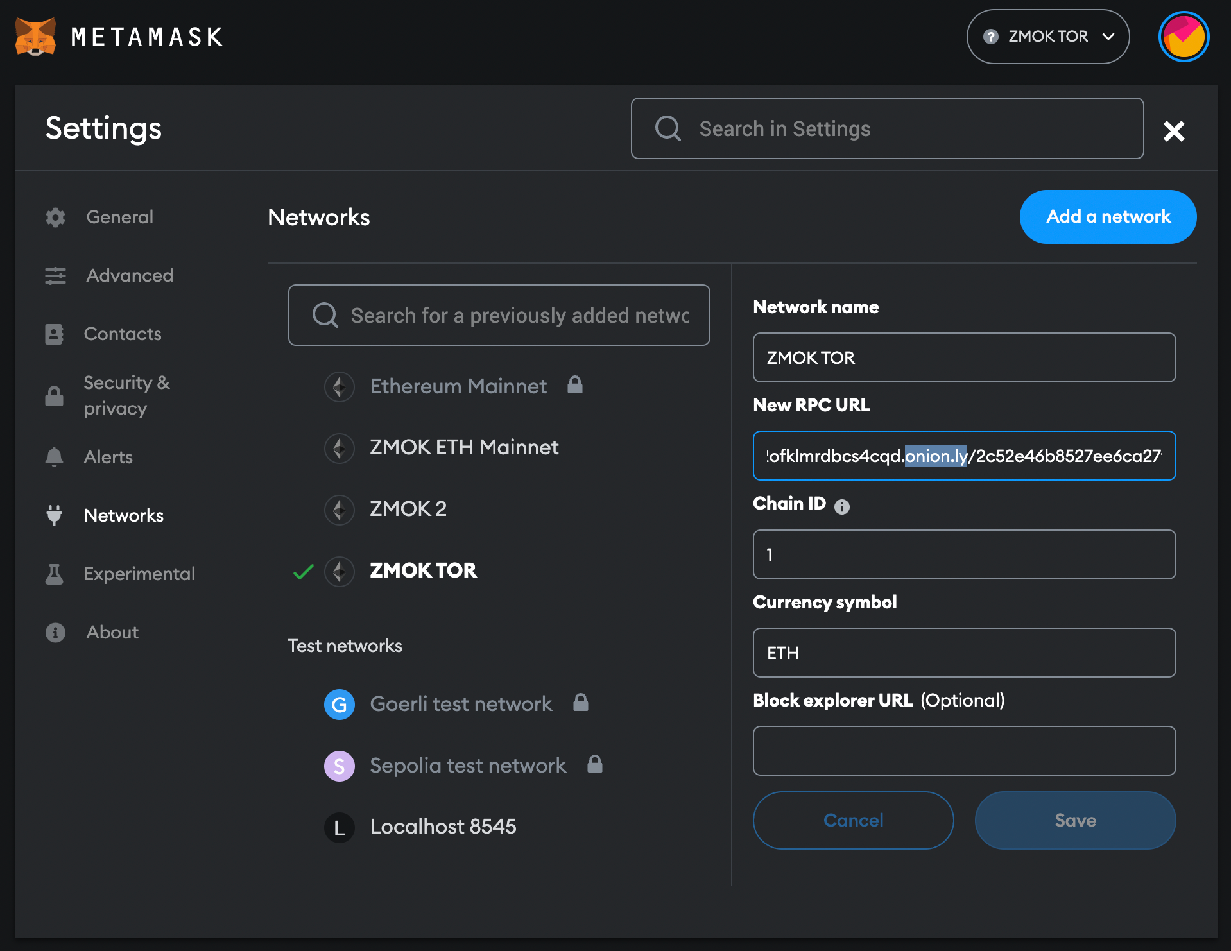Open General settings
This screenshot has height=951, width=1231.
click(120, 217)
